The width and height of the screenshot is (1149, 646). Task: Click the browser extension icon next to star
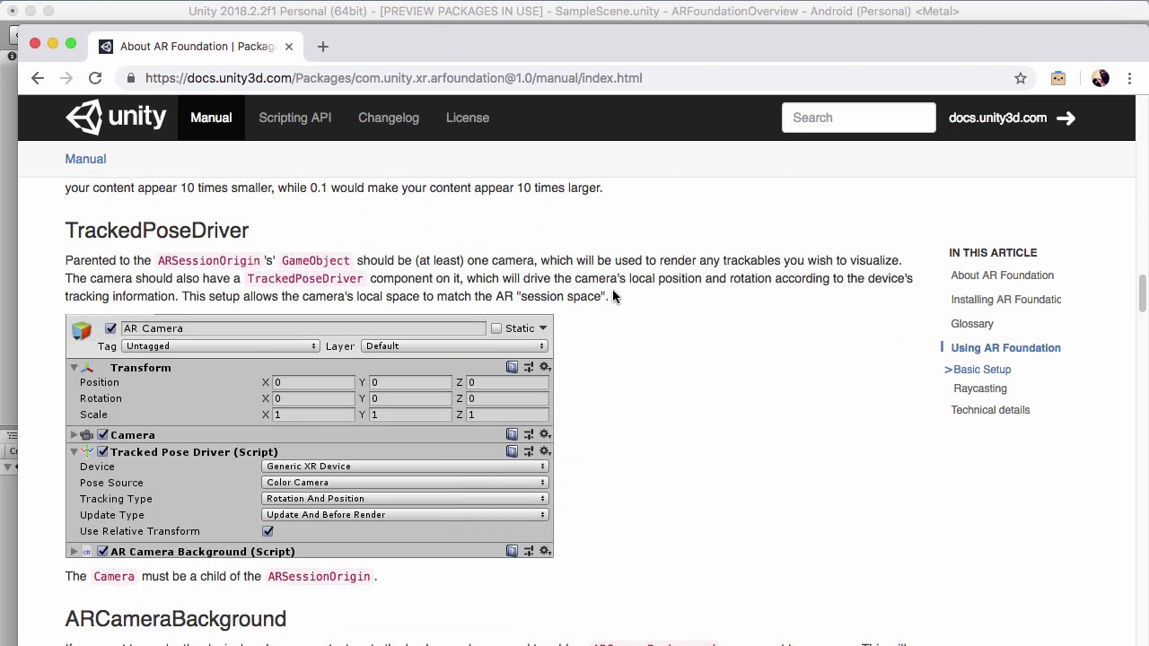1058,78
